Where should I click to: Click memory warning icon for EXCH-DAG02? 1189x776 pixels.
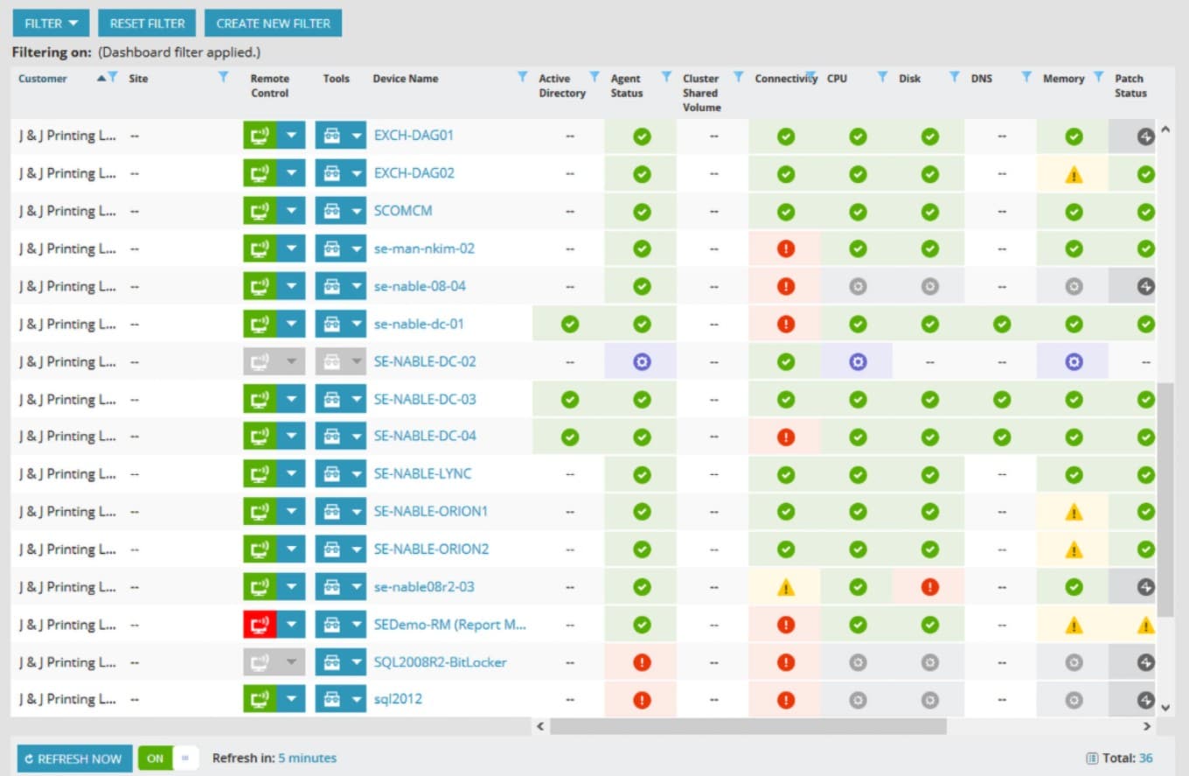point(1073,174)
